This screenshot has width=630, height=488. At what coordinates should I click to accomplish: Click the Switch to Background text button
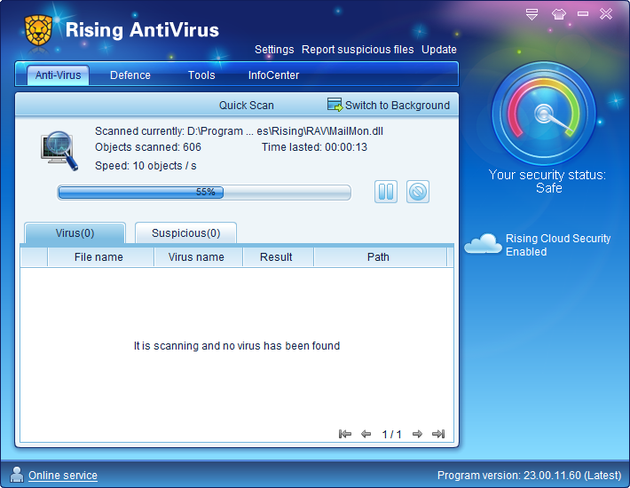point(398,106)
